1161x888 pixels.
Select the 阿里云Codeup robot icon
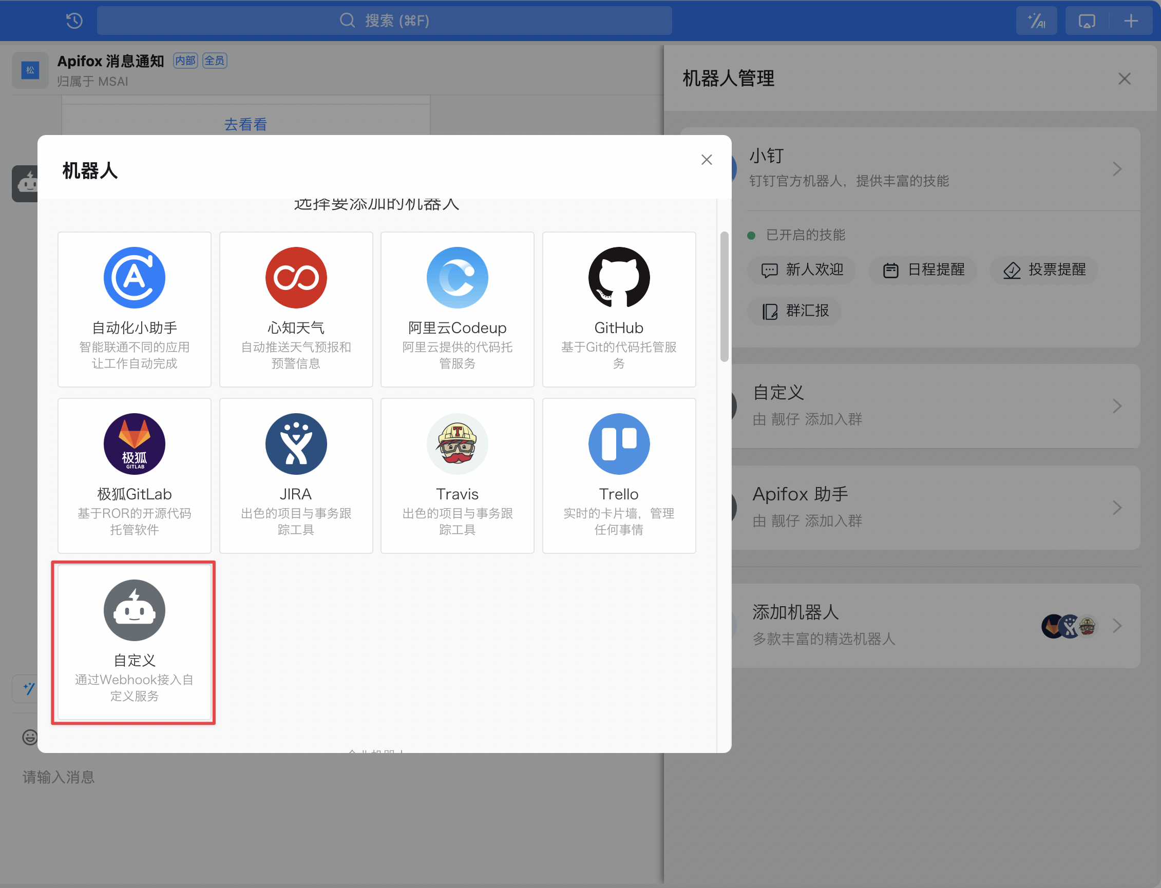[x=458, y=278]
